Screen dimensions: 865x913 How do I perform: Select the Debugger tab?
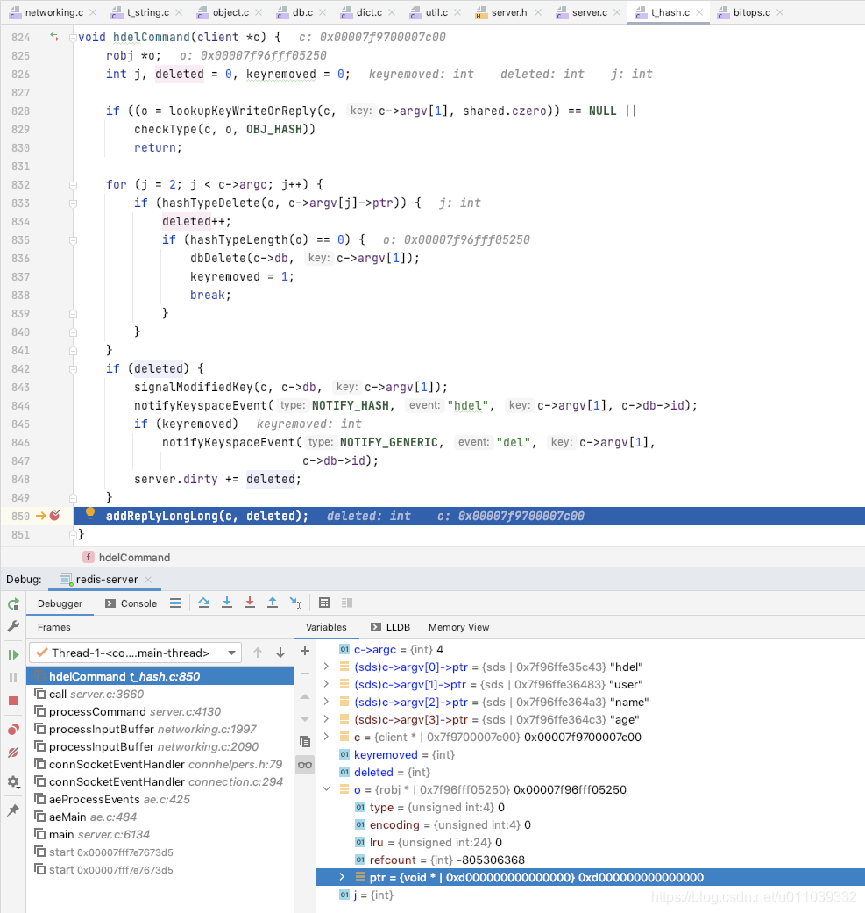(60, 603)
